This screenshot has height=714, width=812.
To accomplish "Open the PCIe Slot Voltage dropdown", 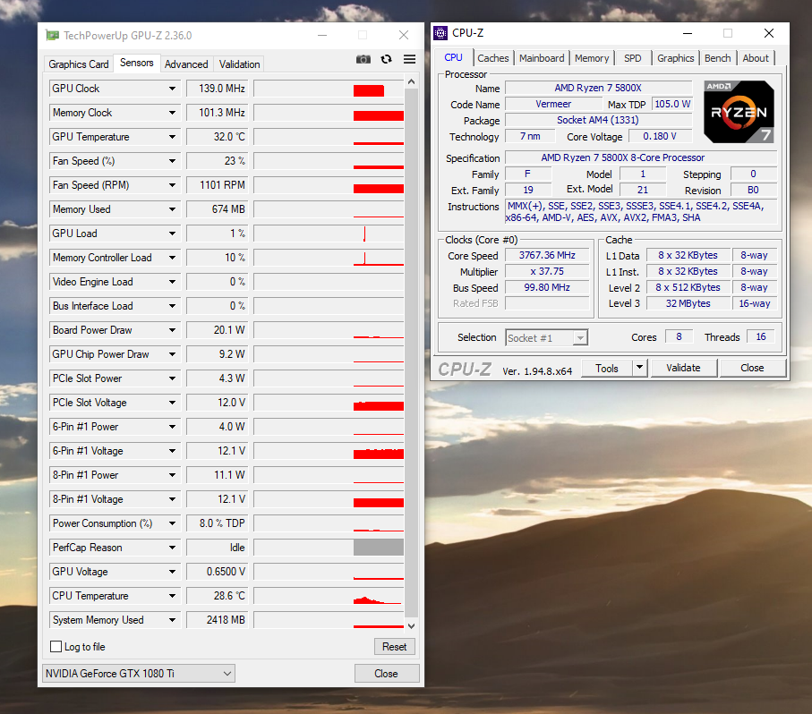I will pyautogui.click(x=172, y=403).
